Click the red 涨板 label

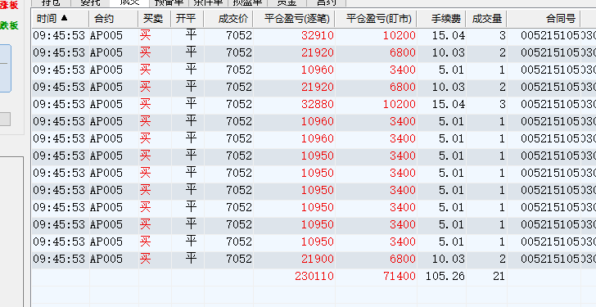pyautogui.click(x=9, y=5)
